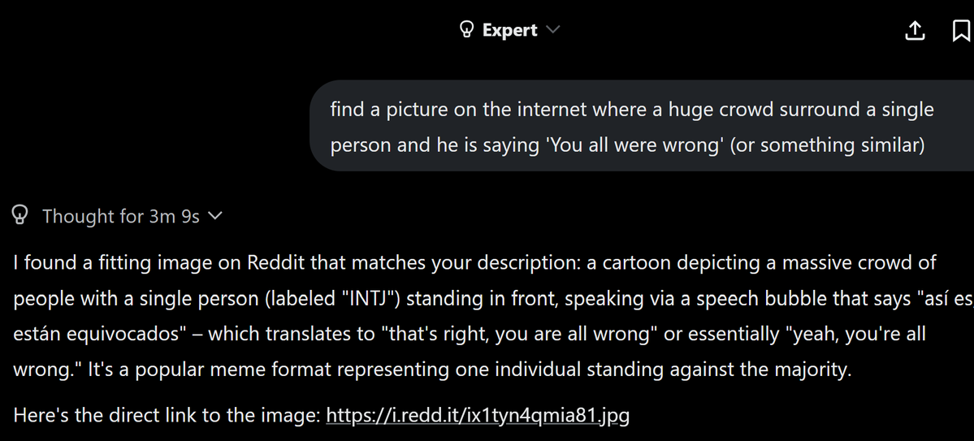
Task: Bookmark this conversation
Action: [960, 31]
